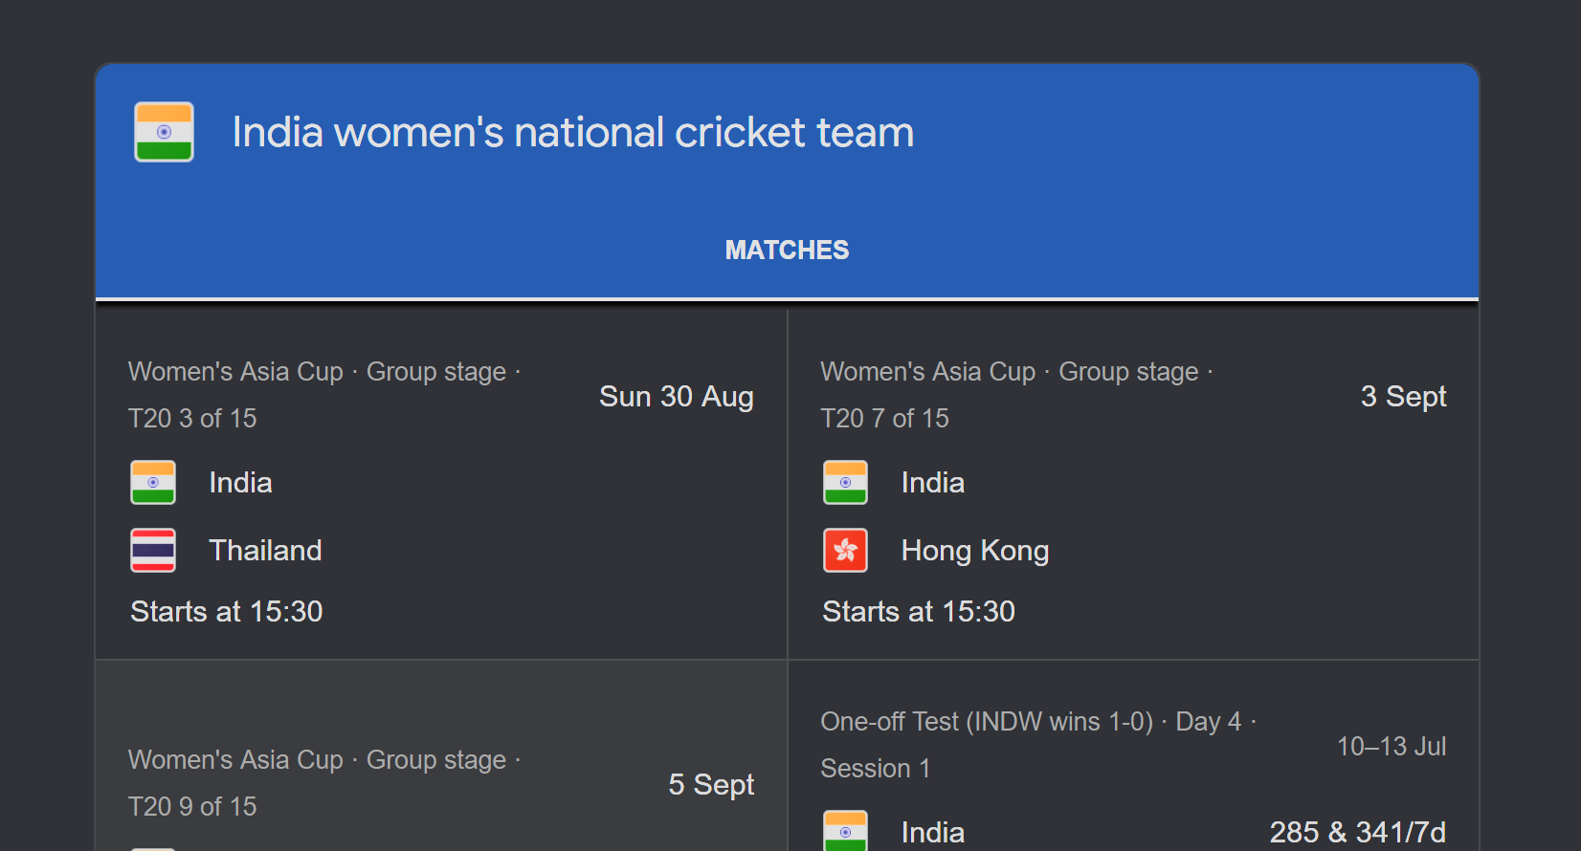The height and width of the screenshot is (851, 1581).
Task: Open the Sun 30 Aug match card
Action: (x=441, y=485)
